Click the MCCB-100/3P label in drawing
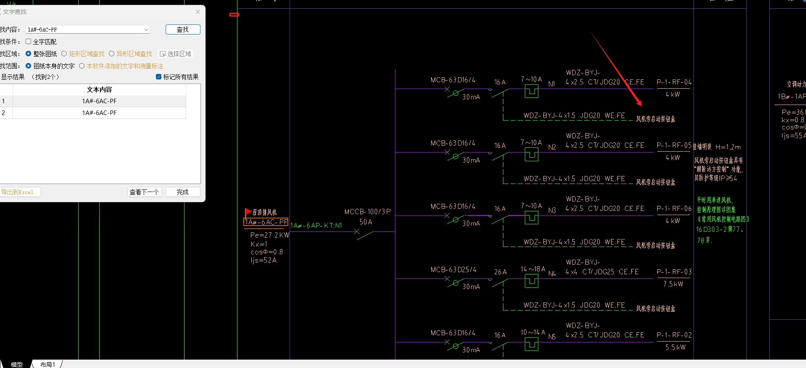Screen dimensions: 806x368 pyautogui.click(x=367, y=212)
